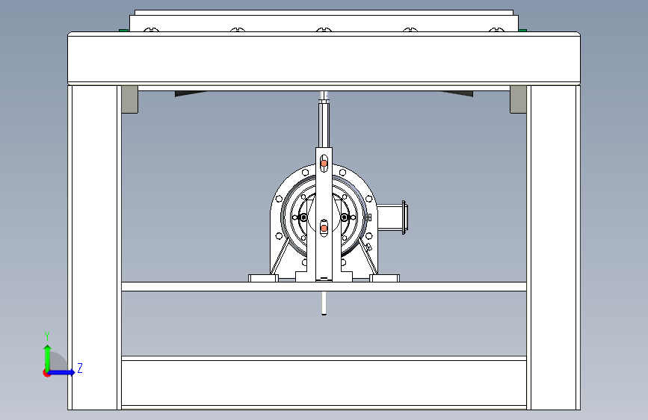Select the right mounting foot of the housing
This screenshot has height=420, width=648.
coord(384,278)
